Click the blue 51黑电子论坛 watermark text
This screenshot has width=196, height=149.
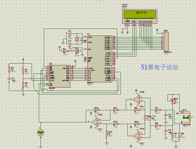(159, 67)
